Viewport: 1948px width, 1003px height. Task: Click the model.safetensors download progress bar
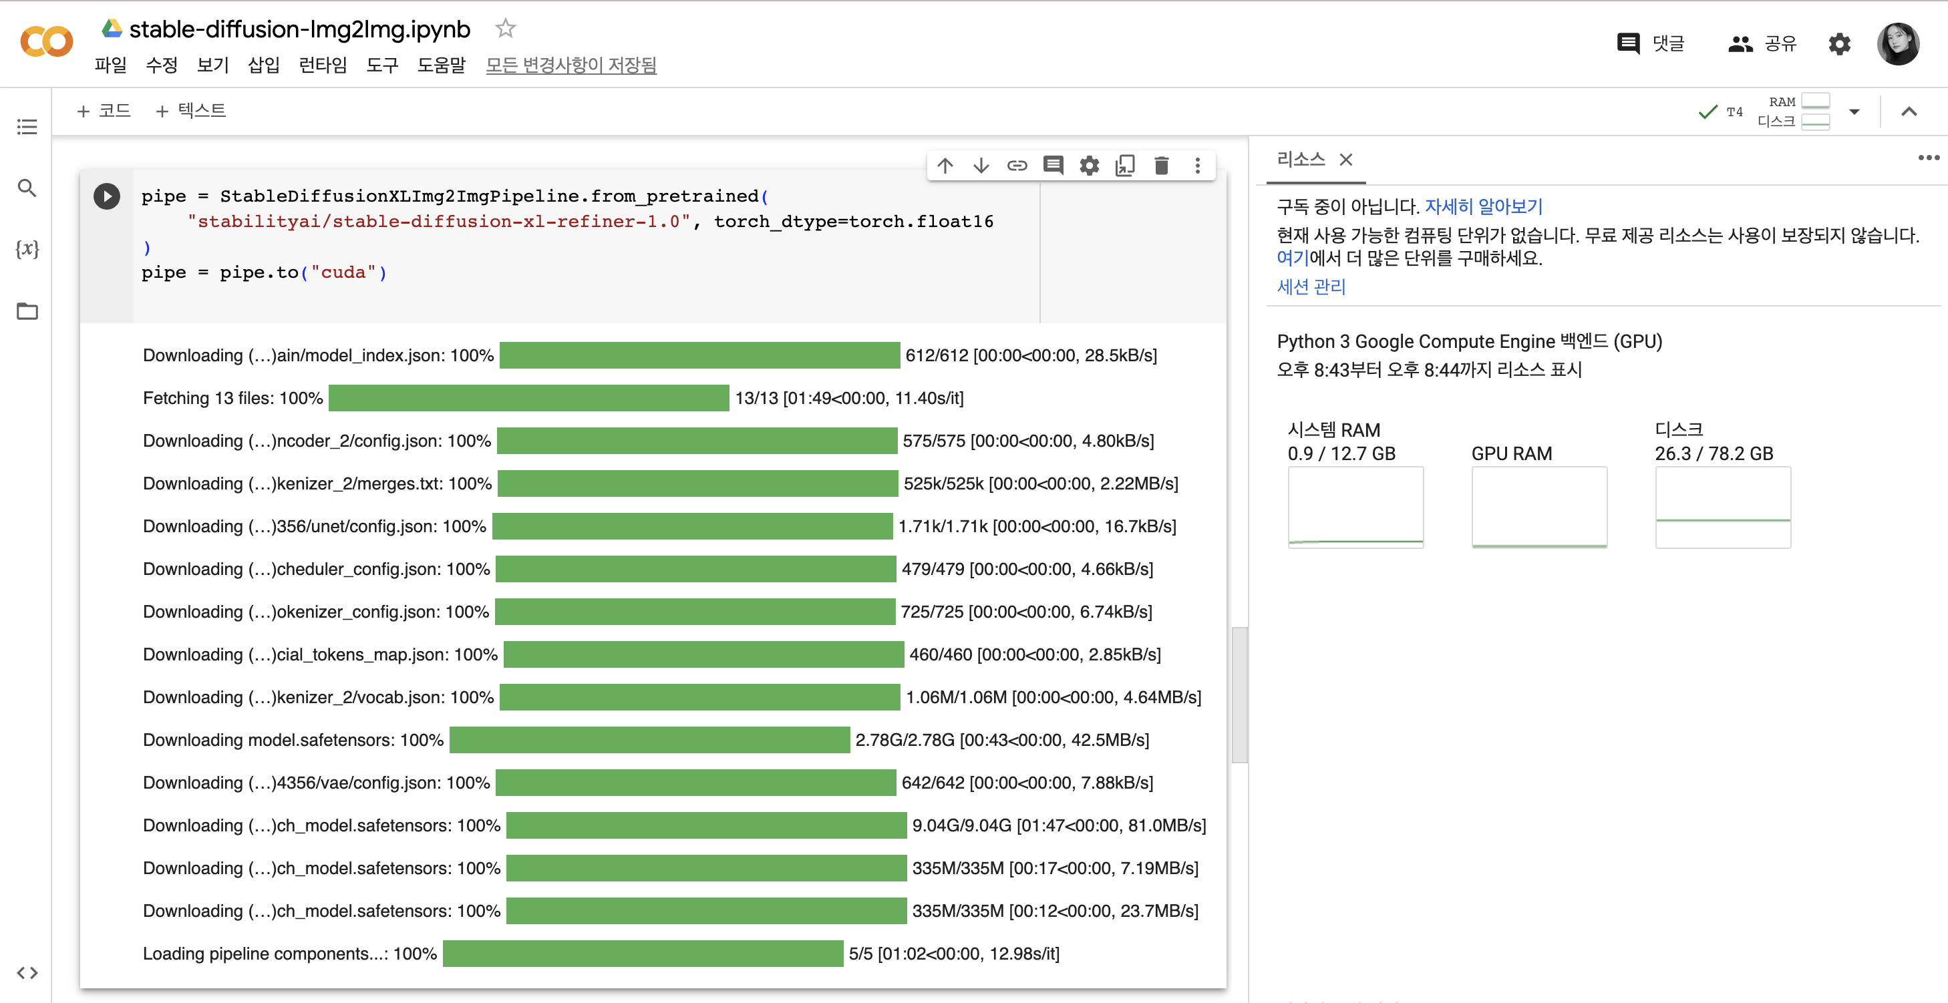[x=649, y=740]
